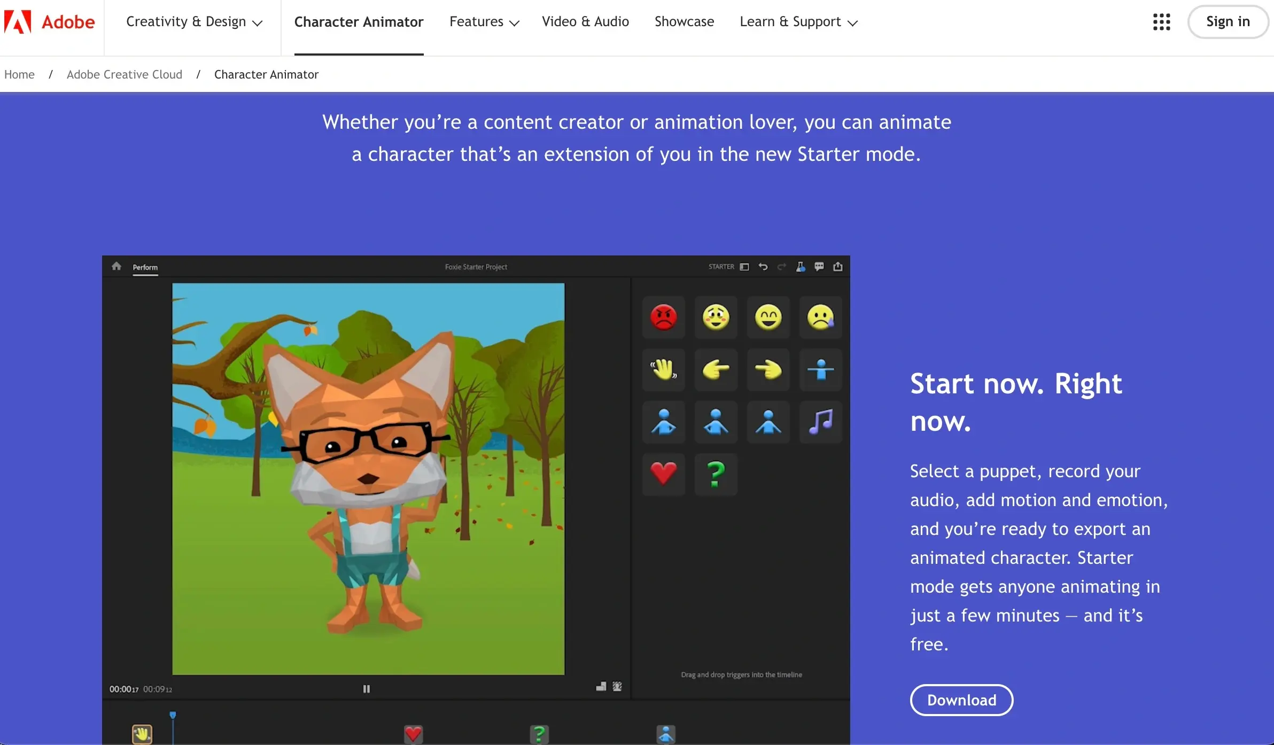
Task: Open the Adobe Creative Cloud breadcrumb link
Action: click(125, 74)
